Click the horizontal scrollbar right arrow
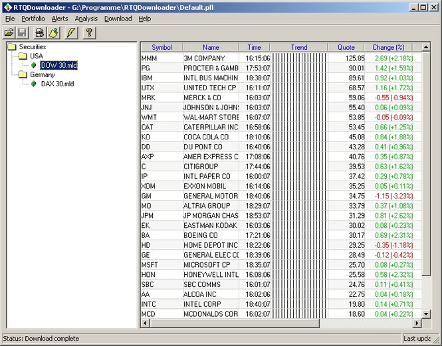Image resolution: width=442 pixels, height=346 pixels. tap(417, 323)
